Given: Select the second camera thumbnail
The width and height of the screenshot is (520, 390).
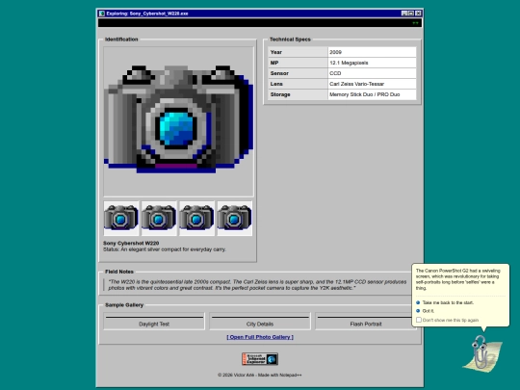Looking at the screenshot, I should coord(159,219).
